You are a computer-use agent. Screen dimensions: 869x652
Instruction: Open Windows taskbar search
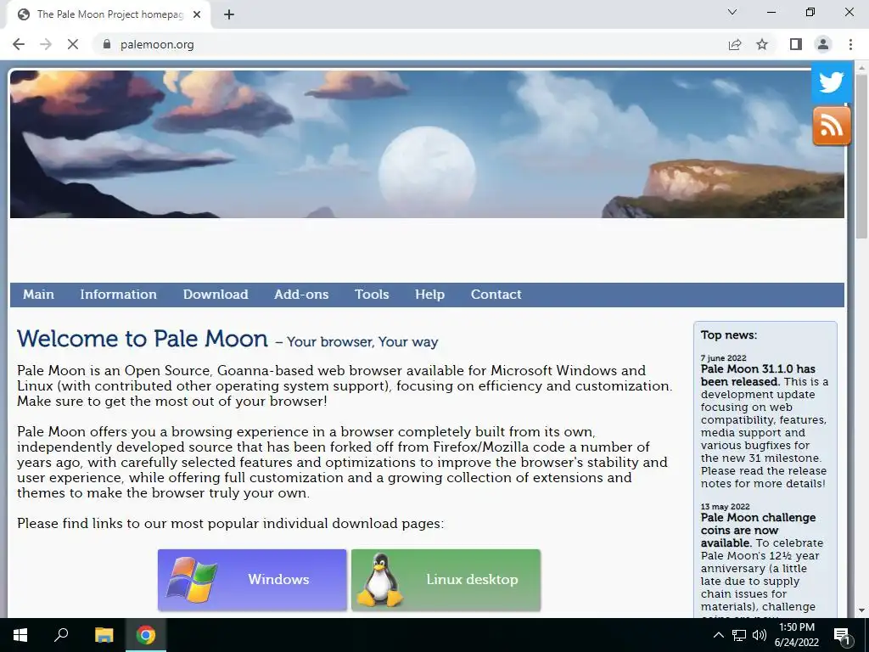coord(61,635)
